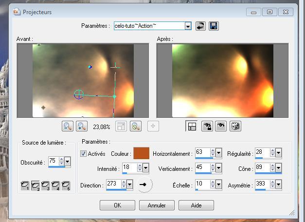Viewport: 305px width, 222px height.
Task: Adjust Asymétrie with spinner arrows
Action: click(272, 184)
